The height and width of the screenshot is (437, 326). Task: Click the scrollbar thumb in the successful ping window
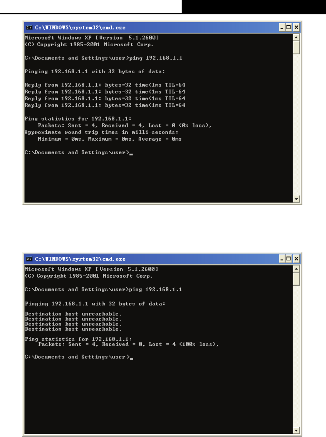[296, 47]
